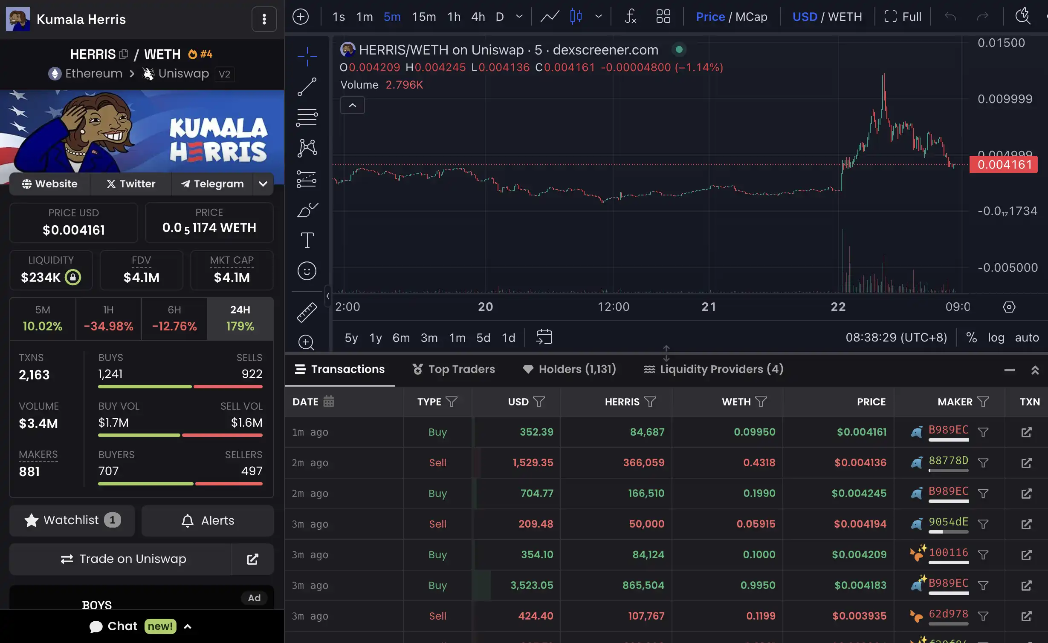Select the 1H price change period
1048x643 pixels.
pyautogui.click(x=108, y=319)
